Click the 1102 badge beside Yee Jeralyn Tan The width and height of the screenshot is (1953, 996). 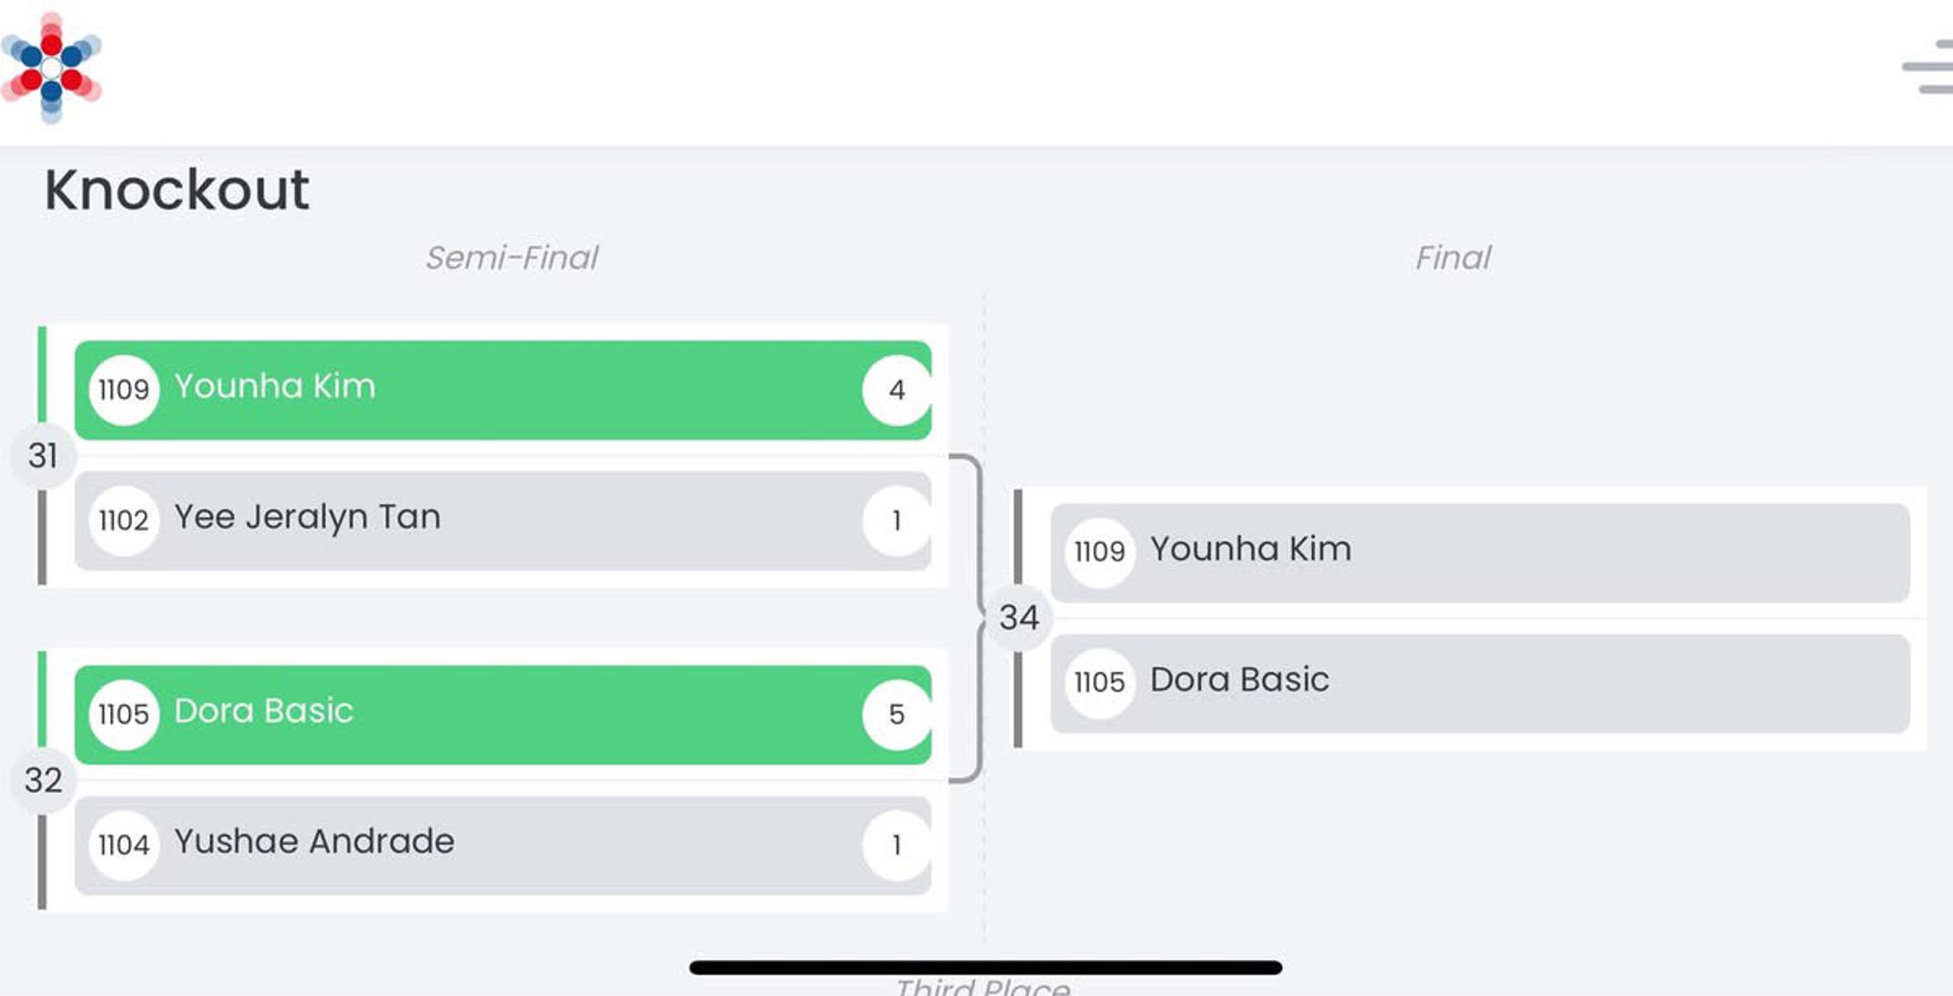124,520
